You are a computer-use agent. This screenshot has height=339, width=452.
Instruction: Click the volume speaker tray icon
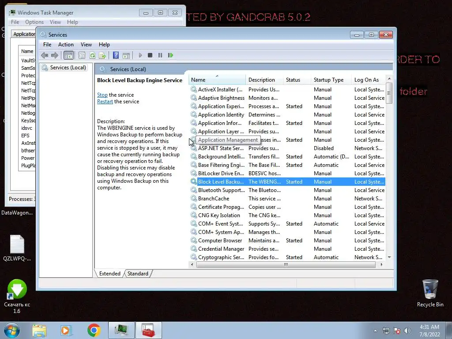(407, 331)
